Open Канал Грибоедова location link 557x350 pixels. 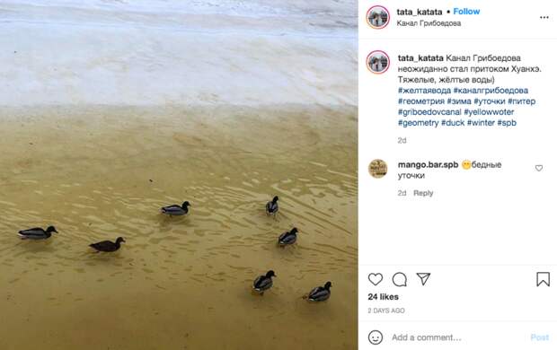[x=429, y=23]
